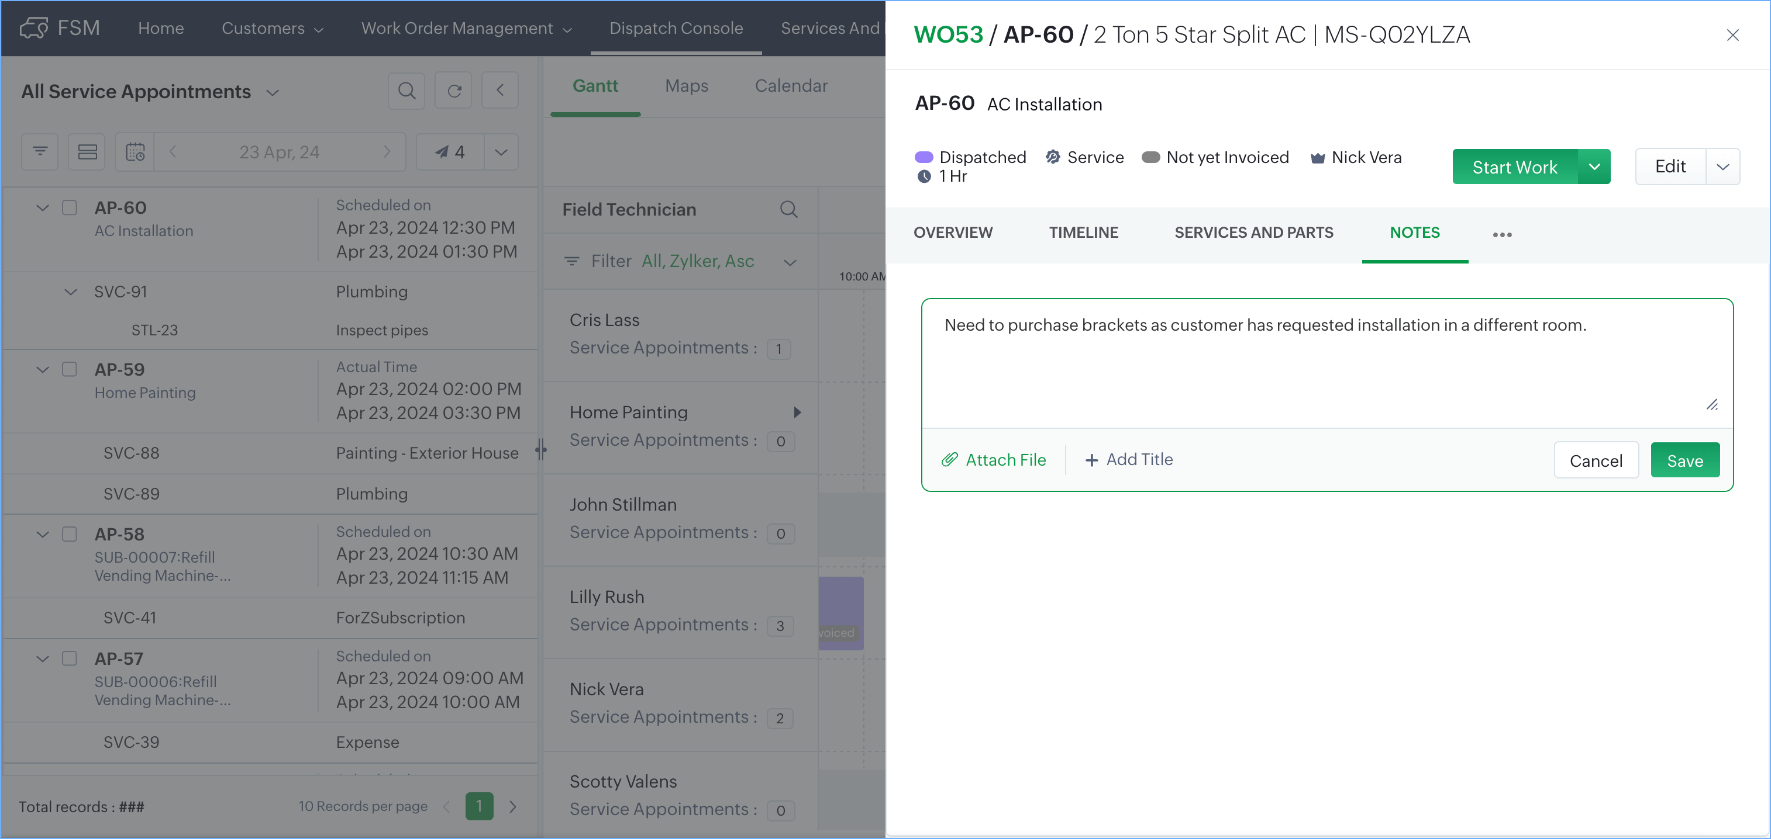This screenshot has height=839, width=1771.
Task: Check the AP-60 appointment checkbox
Action: point(70,207)
